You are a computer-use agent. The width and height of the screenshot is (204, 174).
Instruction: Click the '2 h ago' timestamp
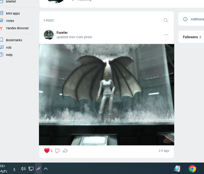click(164, 151)
